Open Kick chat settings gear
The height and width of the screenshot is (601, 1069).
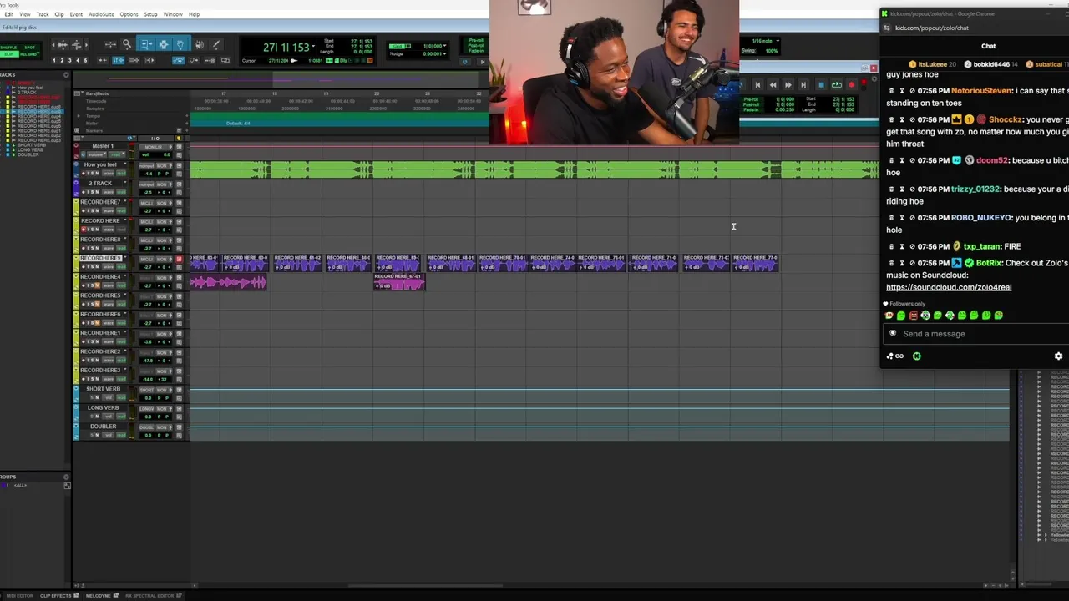pyautogui.click(x=1058, y=356)
